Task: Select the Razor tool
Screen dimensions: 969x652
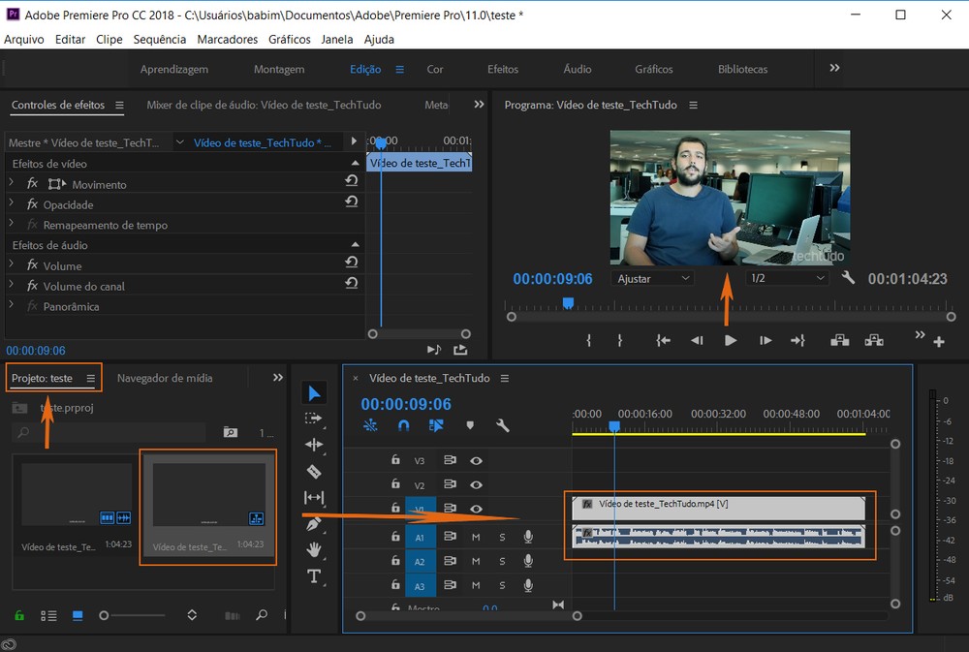Action: [x=314, y=472]
